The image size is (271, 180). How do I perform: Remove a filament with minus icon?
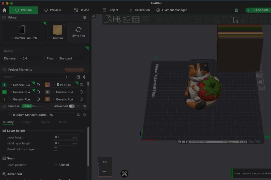(72, 77)
